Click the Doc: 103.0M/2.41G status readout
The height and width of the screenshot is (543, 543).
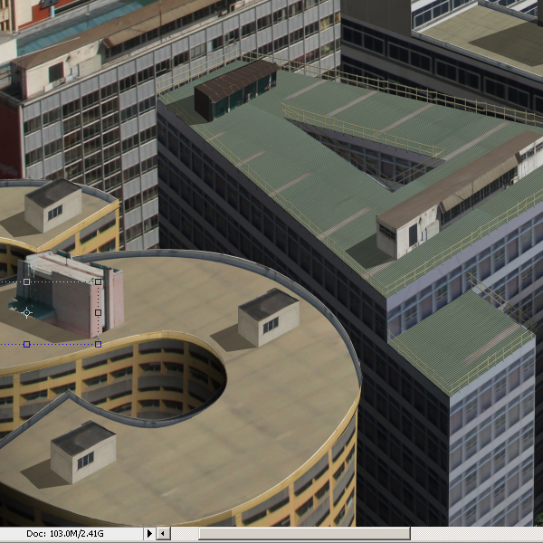click(x=65, y=533)
